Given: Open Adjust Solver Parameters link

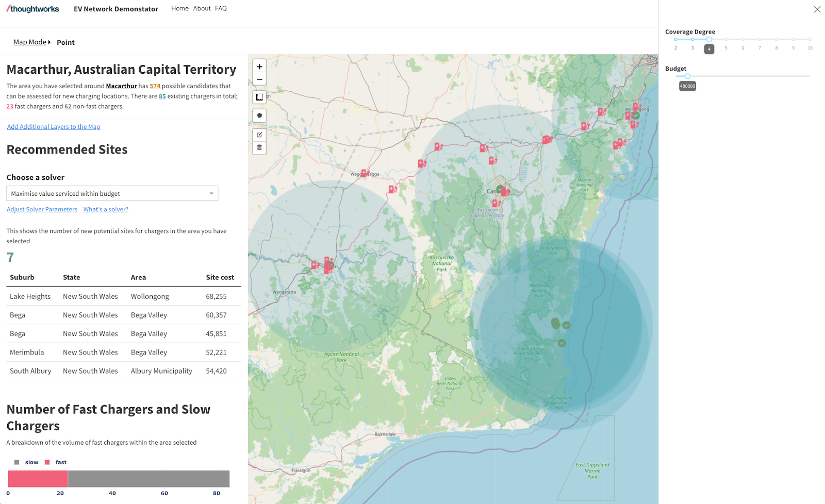Looking at the screenshot, I should click(x=42, y=209).
